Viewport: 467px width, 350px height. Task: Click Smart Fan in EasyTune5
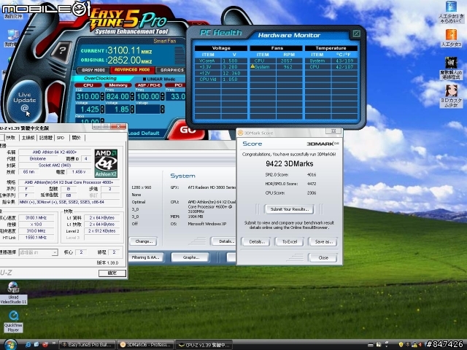pos(165,41)
